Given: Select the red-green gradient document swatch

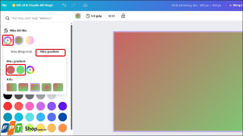Looking at the screenshot, I should pyautogui.click(x=19, y=40).
